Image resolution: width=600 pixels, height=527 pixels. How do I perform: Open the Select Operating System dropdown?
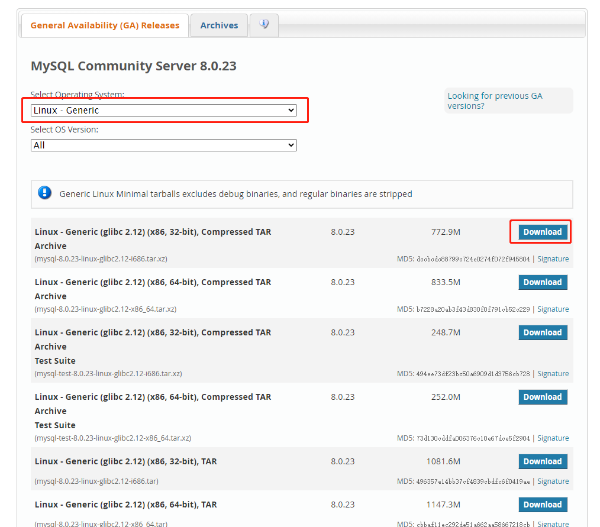coord(164,111)
